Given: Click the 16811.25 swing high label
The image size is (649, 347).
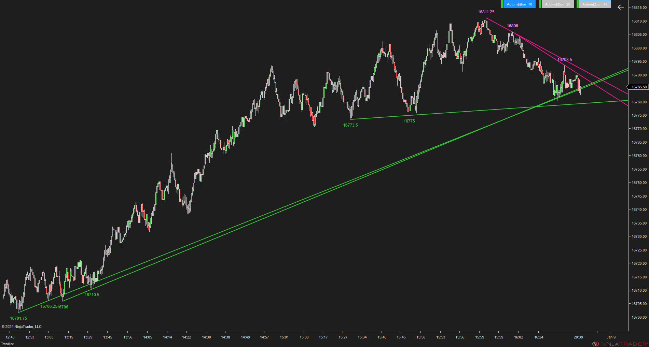Looking at the screenshot, I should tap(486, 12).
